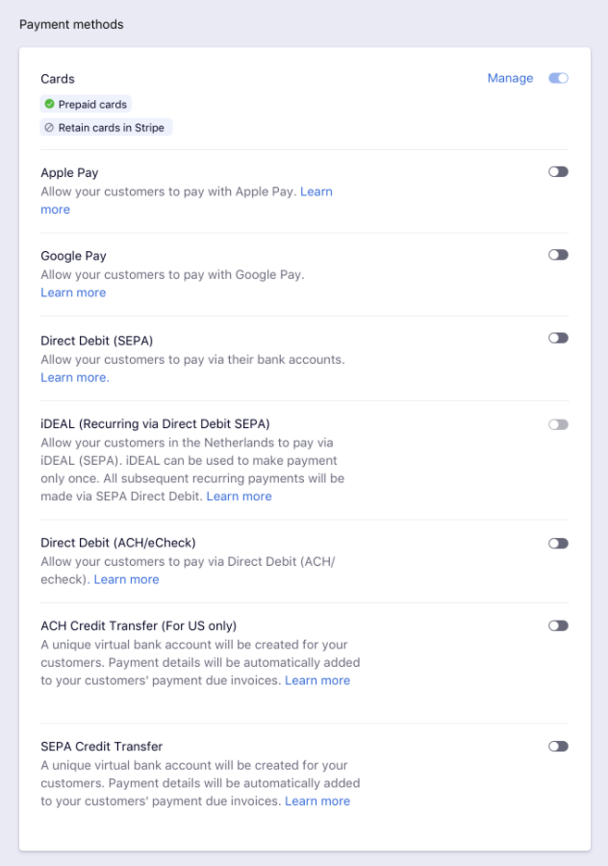
Task: Open the Manage cards link
Action: click(x=510, y=78)
